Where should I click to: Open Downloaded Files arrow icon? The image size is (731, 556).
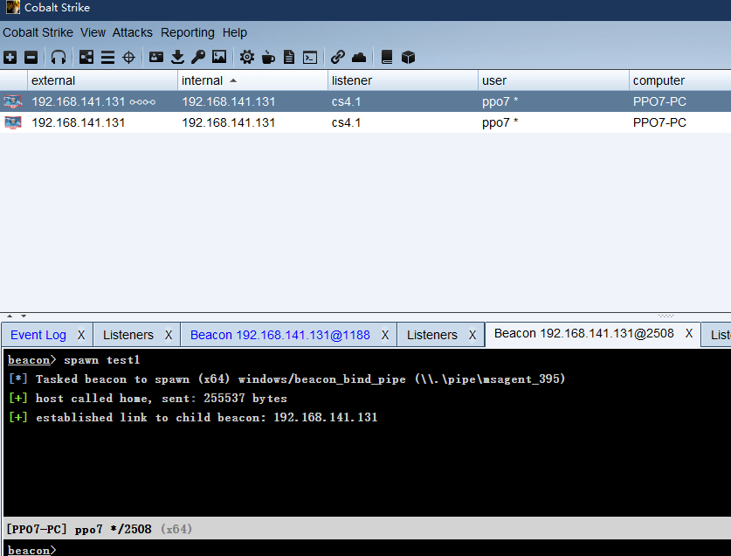177,58
